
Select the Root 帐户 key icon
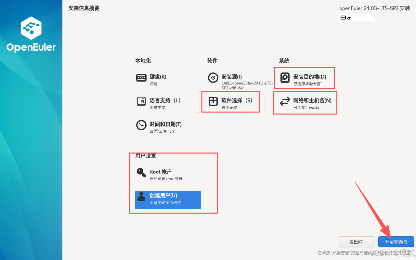(x=141, y=173)
